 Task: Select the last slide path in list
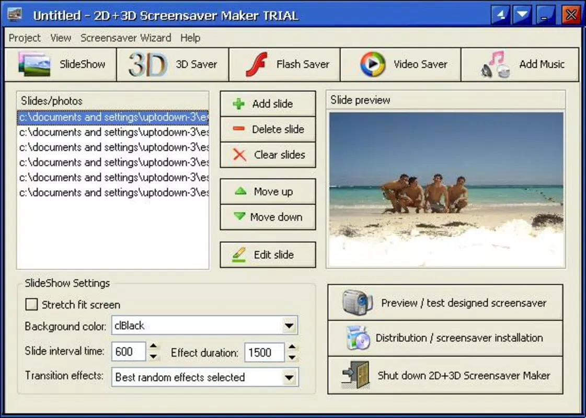[x=113, y=192]
